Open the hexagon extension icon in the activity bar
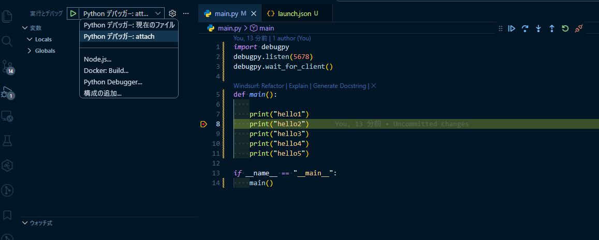The height and width of the screenshot is (240, 599). click(7, 165)
